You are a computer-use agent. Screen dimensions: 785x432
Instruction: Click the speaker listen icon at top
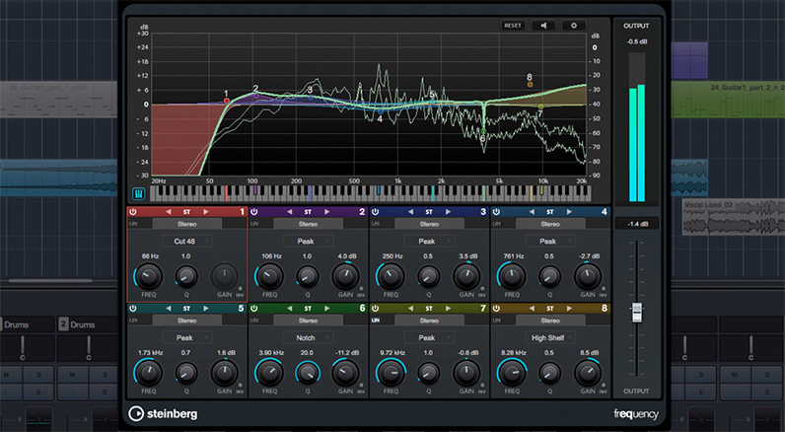tap(543, 26)
